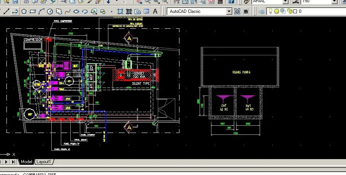Select the Circle tool

click(x=50, y=11)
